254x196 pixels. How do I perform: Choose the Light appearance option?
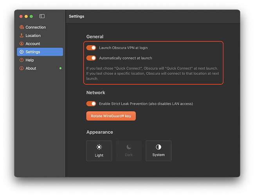pyautogui.click(x=99, y=151)
